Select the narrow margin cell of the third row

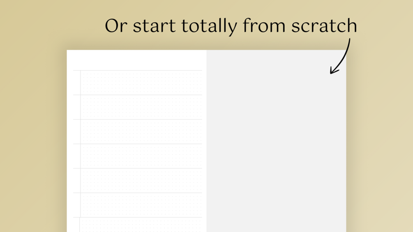[77, 131]
